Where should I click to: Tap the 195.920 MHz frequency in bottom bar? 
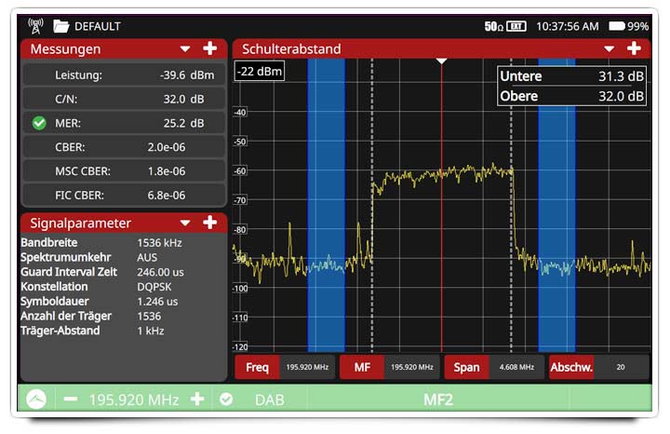(x=134, y=400)
